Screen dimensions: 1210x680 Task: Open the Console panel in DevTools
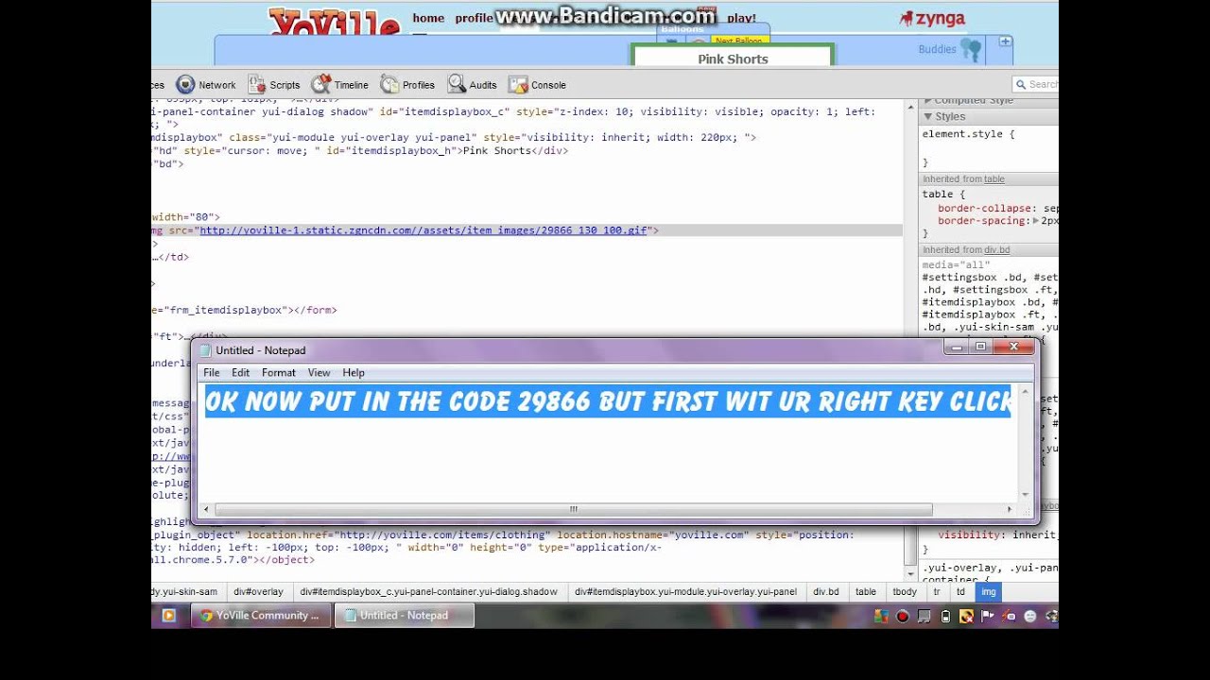pos(537,85)
